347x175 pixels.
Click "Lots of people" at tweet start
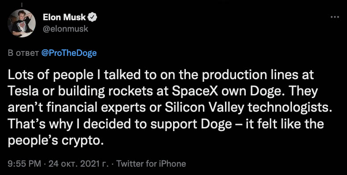tap(51, 75)
